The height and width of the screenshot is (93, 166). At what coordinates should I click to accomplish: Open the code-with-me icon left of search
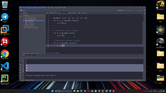(x=139, y=10)
